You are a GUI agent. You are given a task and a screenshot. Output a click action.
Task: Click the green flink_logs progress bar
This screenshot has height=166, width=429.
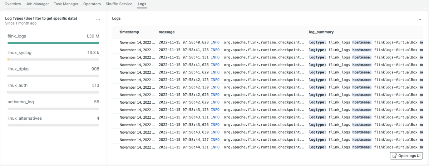click(53, 43)
